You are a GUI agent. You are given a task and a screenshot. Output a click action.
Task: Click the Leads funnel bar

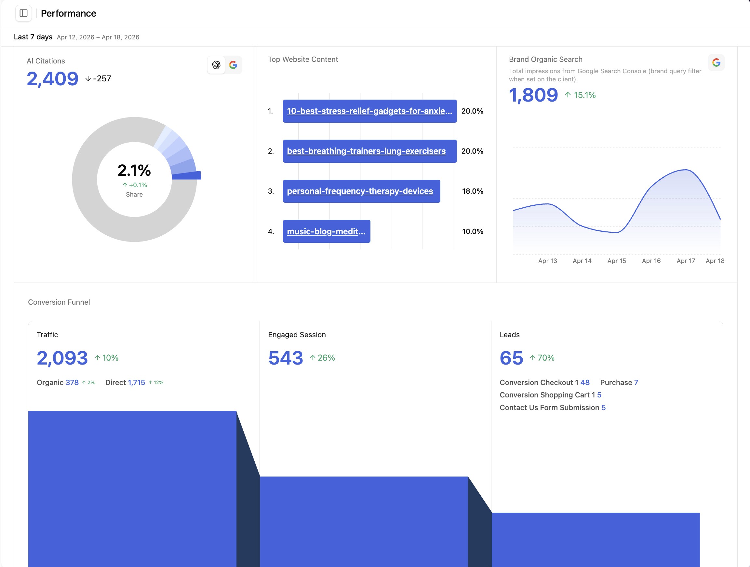tap(596, 540)
